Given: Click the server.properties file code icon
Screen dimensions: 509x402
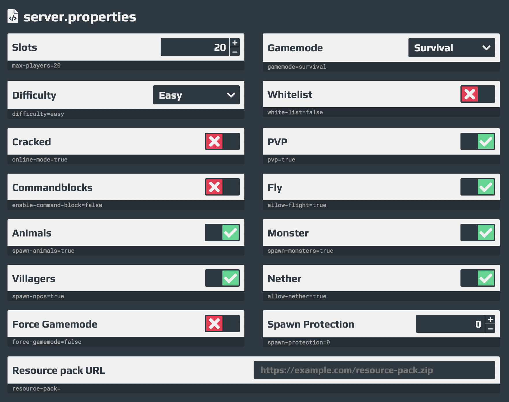Looking at the screenshot, I should 13,16.
